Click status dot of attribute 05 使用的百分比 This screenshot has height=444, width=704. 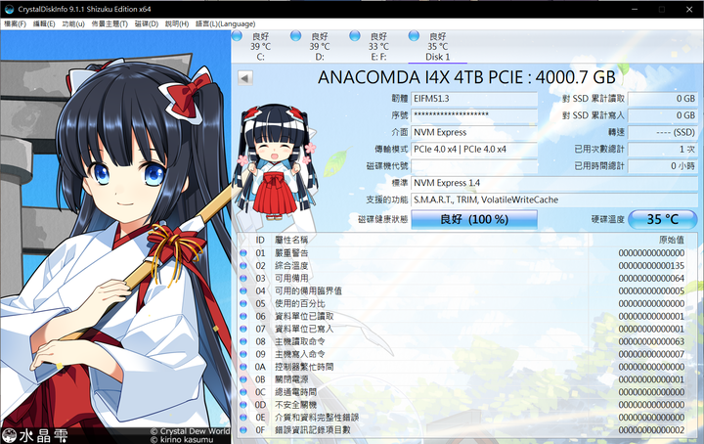(243, 304)
